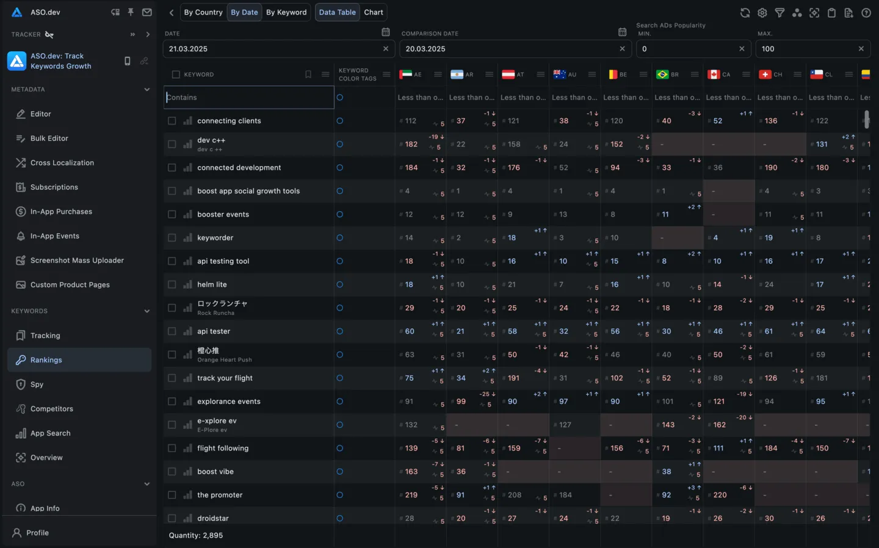Open Competitors in the sidebar
The image size is (879, 548).
click(52, 409)
